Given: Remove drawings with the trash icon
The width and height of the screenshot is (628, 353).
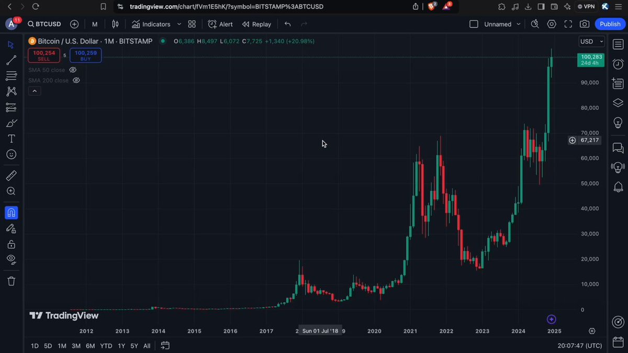Looking at the screenshot, I should [11, 281].
